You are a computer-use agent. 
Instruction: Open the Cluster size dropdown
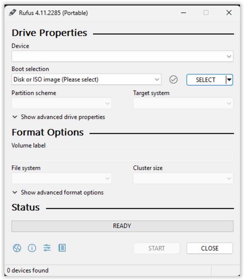[x=183, y=178]
